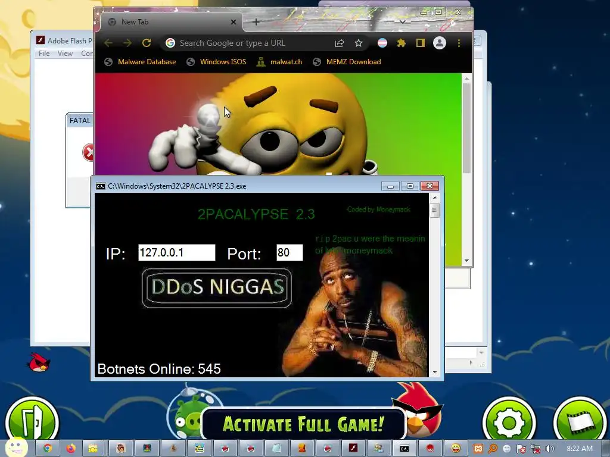Click the 2PACALYPSE window scrollbar up arrow

[x=435, y=198]
